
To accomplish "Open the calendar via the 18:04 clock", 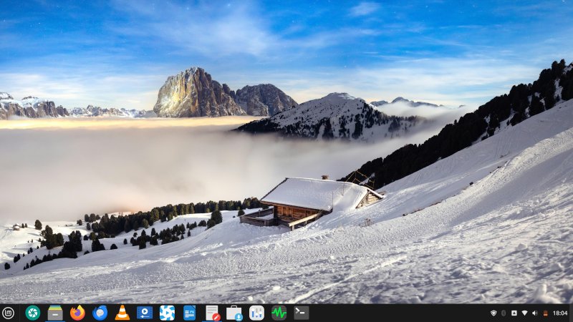I will click(x=560, y=313).
